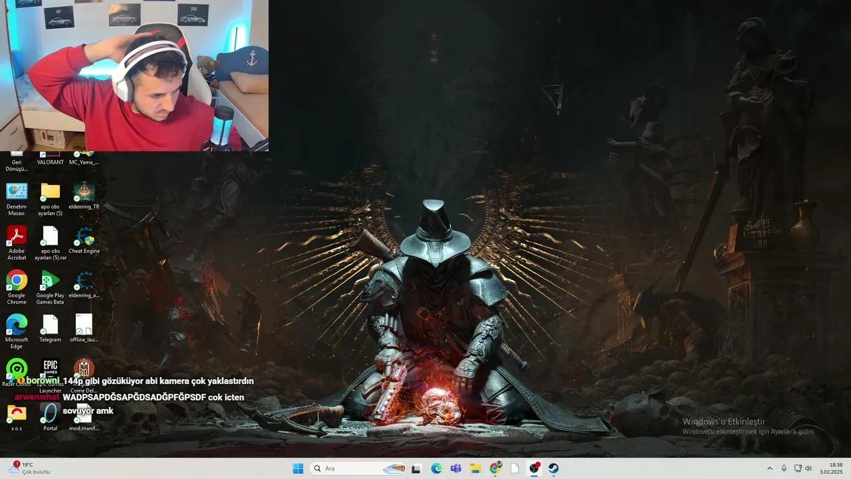The height and width of the screenshot is (479, 851).
Task: Open the mod.manif... desktop file
Action: [x=84, y=417]
